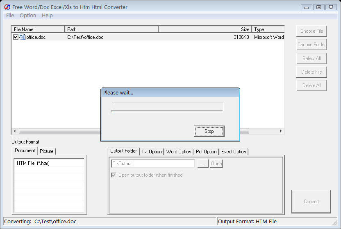
Task: Maximize the converter window
Action: click(318, 7)
